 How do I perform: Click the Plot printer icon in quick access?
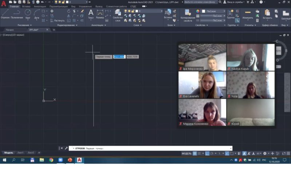[38, 2]
